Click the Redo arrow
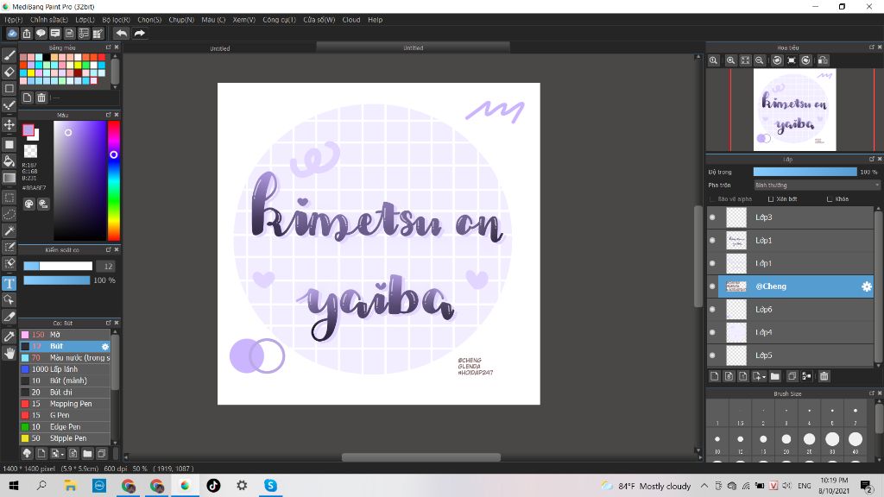Image resolution: width=884 pixels, height=497 pixels. click(139, 34)
